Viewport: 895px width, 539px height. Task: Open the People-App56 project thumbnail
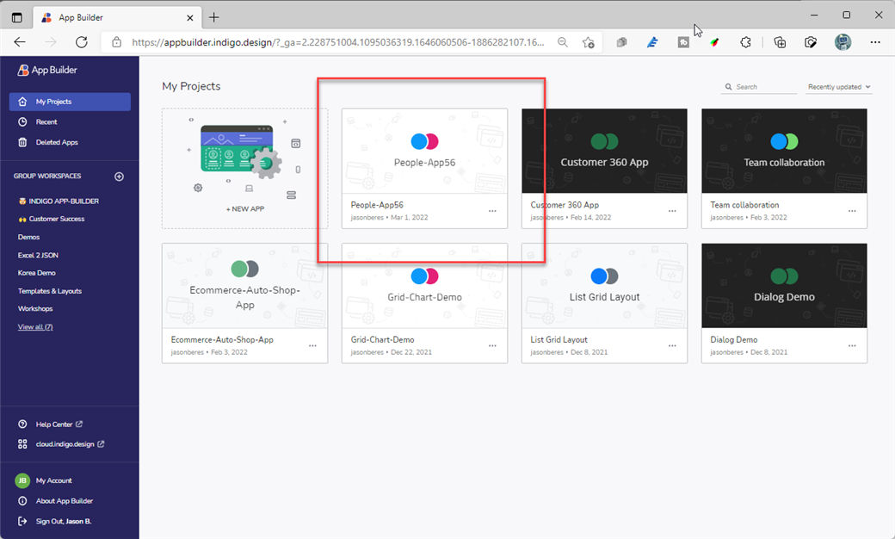coord(424,151)
